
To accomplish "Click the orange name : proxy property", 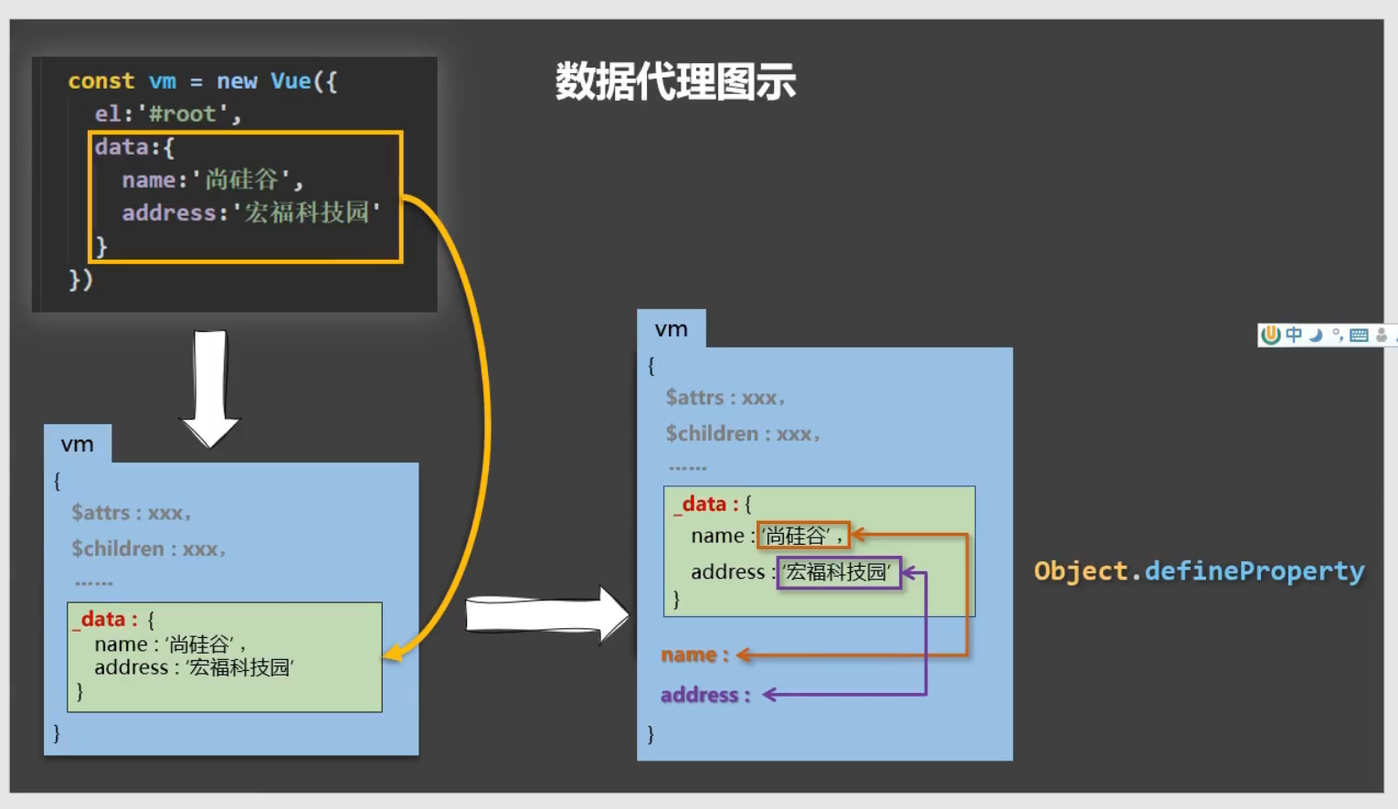I will pyautogui.click(x=695, y=655).
